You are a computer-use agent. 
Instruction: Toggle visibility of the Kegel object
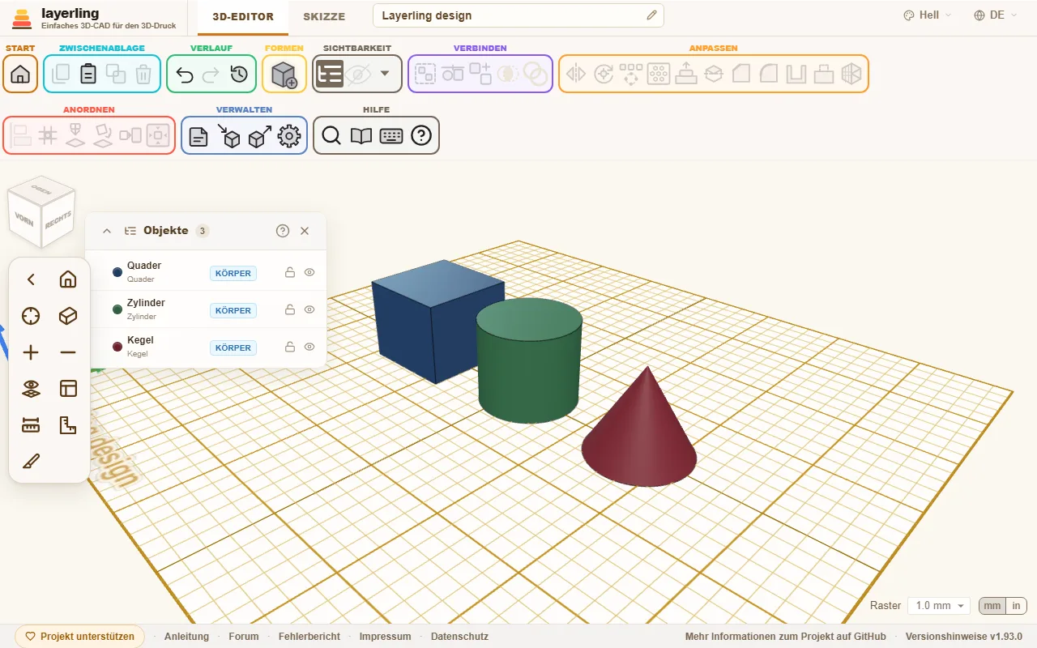point(309,347)
